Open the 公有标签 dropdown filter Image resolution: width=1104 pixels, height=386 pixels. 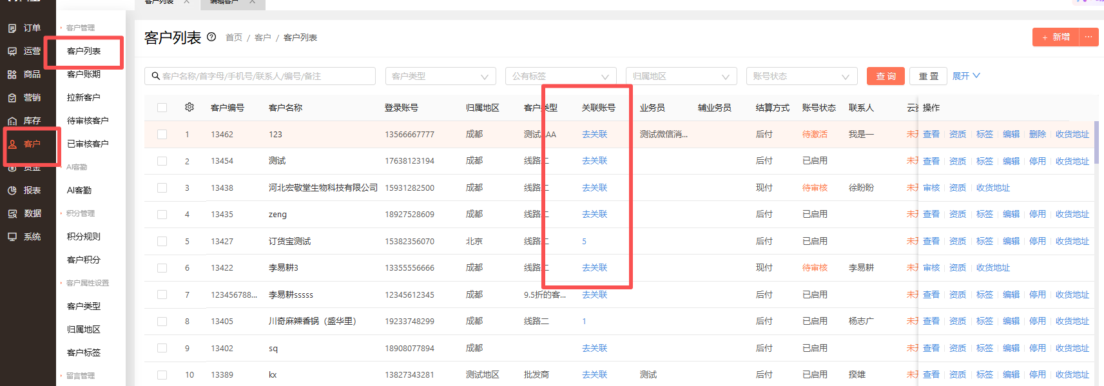pyautogui.click(x=561, y=76)
